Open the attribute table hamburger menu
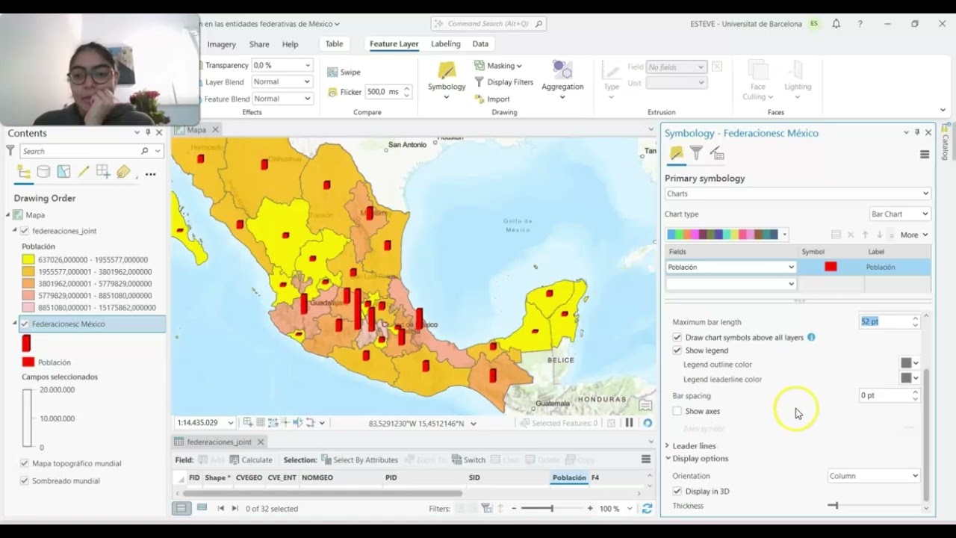The height and width of the screenshot is (538, 956). click(646, 460)
